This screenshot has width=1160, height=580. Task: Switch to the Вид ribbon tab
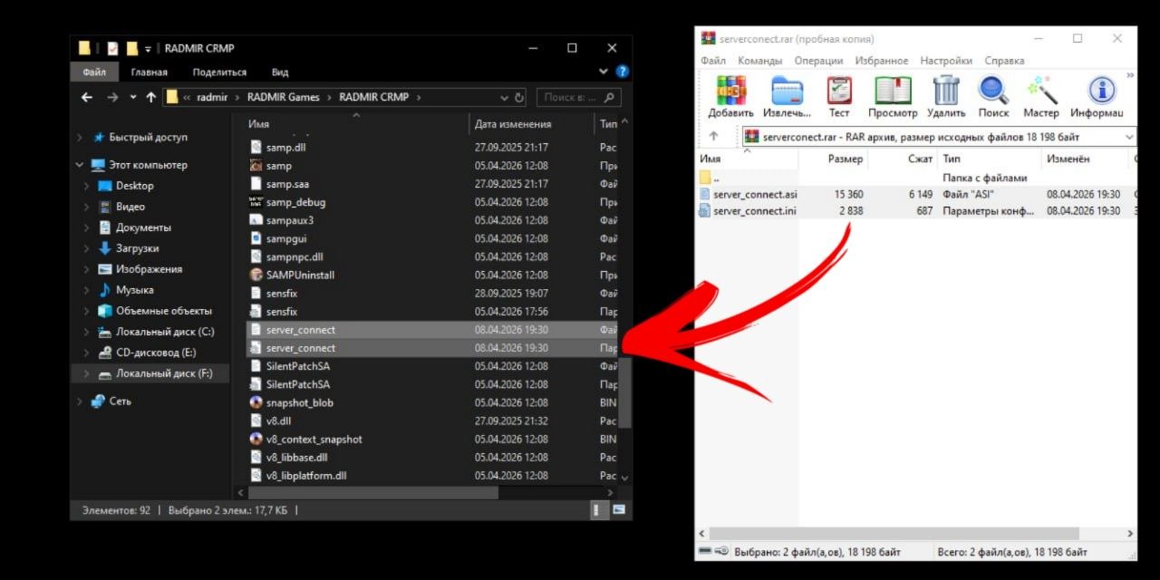[x=280, y=72]
